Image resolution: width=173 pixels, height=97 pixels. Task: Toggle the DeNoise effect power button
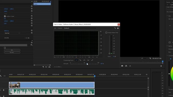tap(55, 28)
